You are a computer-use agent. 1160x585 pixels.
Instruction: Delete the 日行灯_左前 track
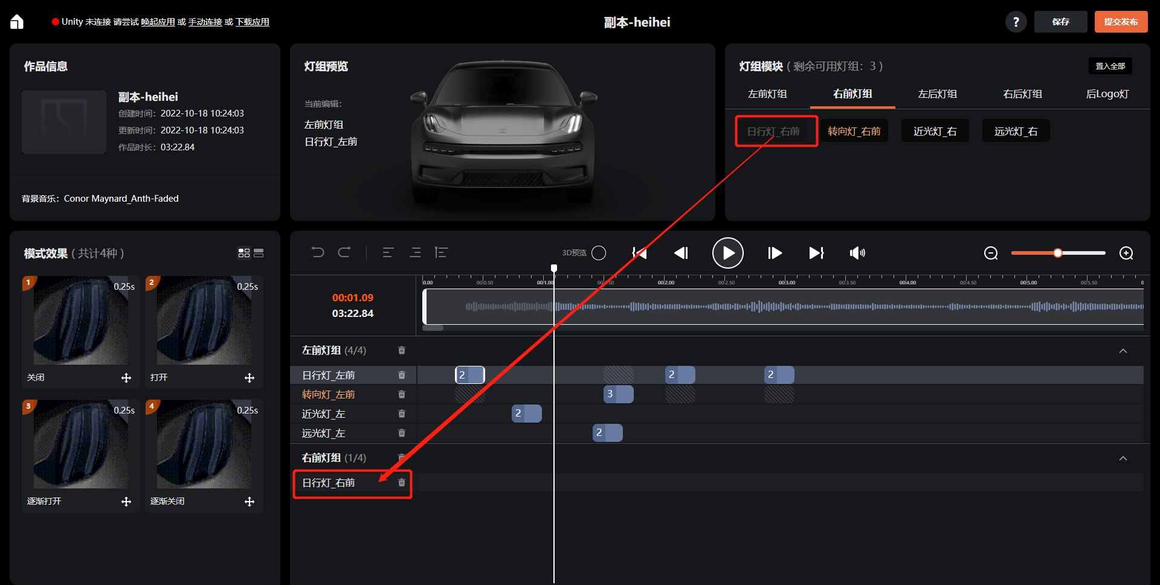402,375
